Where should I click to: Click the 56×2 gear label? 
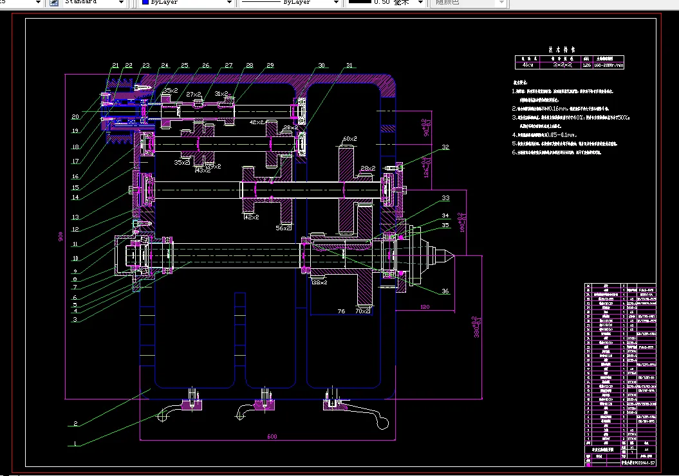[x=283, y=228]
